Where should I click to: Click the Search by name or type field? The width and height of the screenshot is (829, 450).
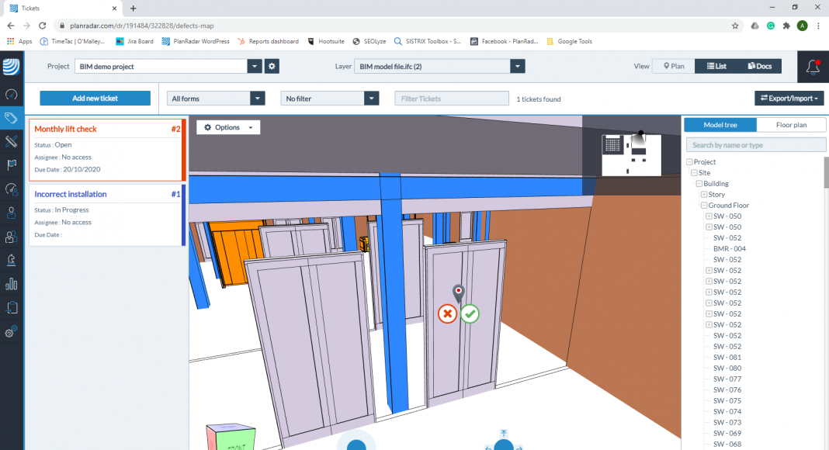click(x=755, y=145)
